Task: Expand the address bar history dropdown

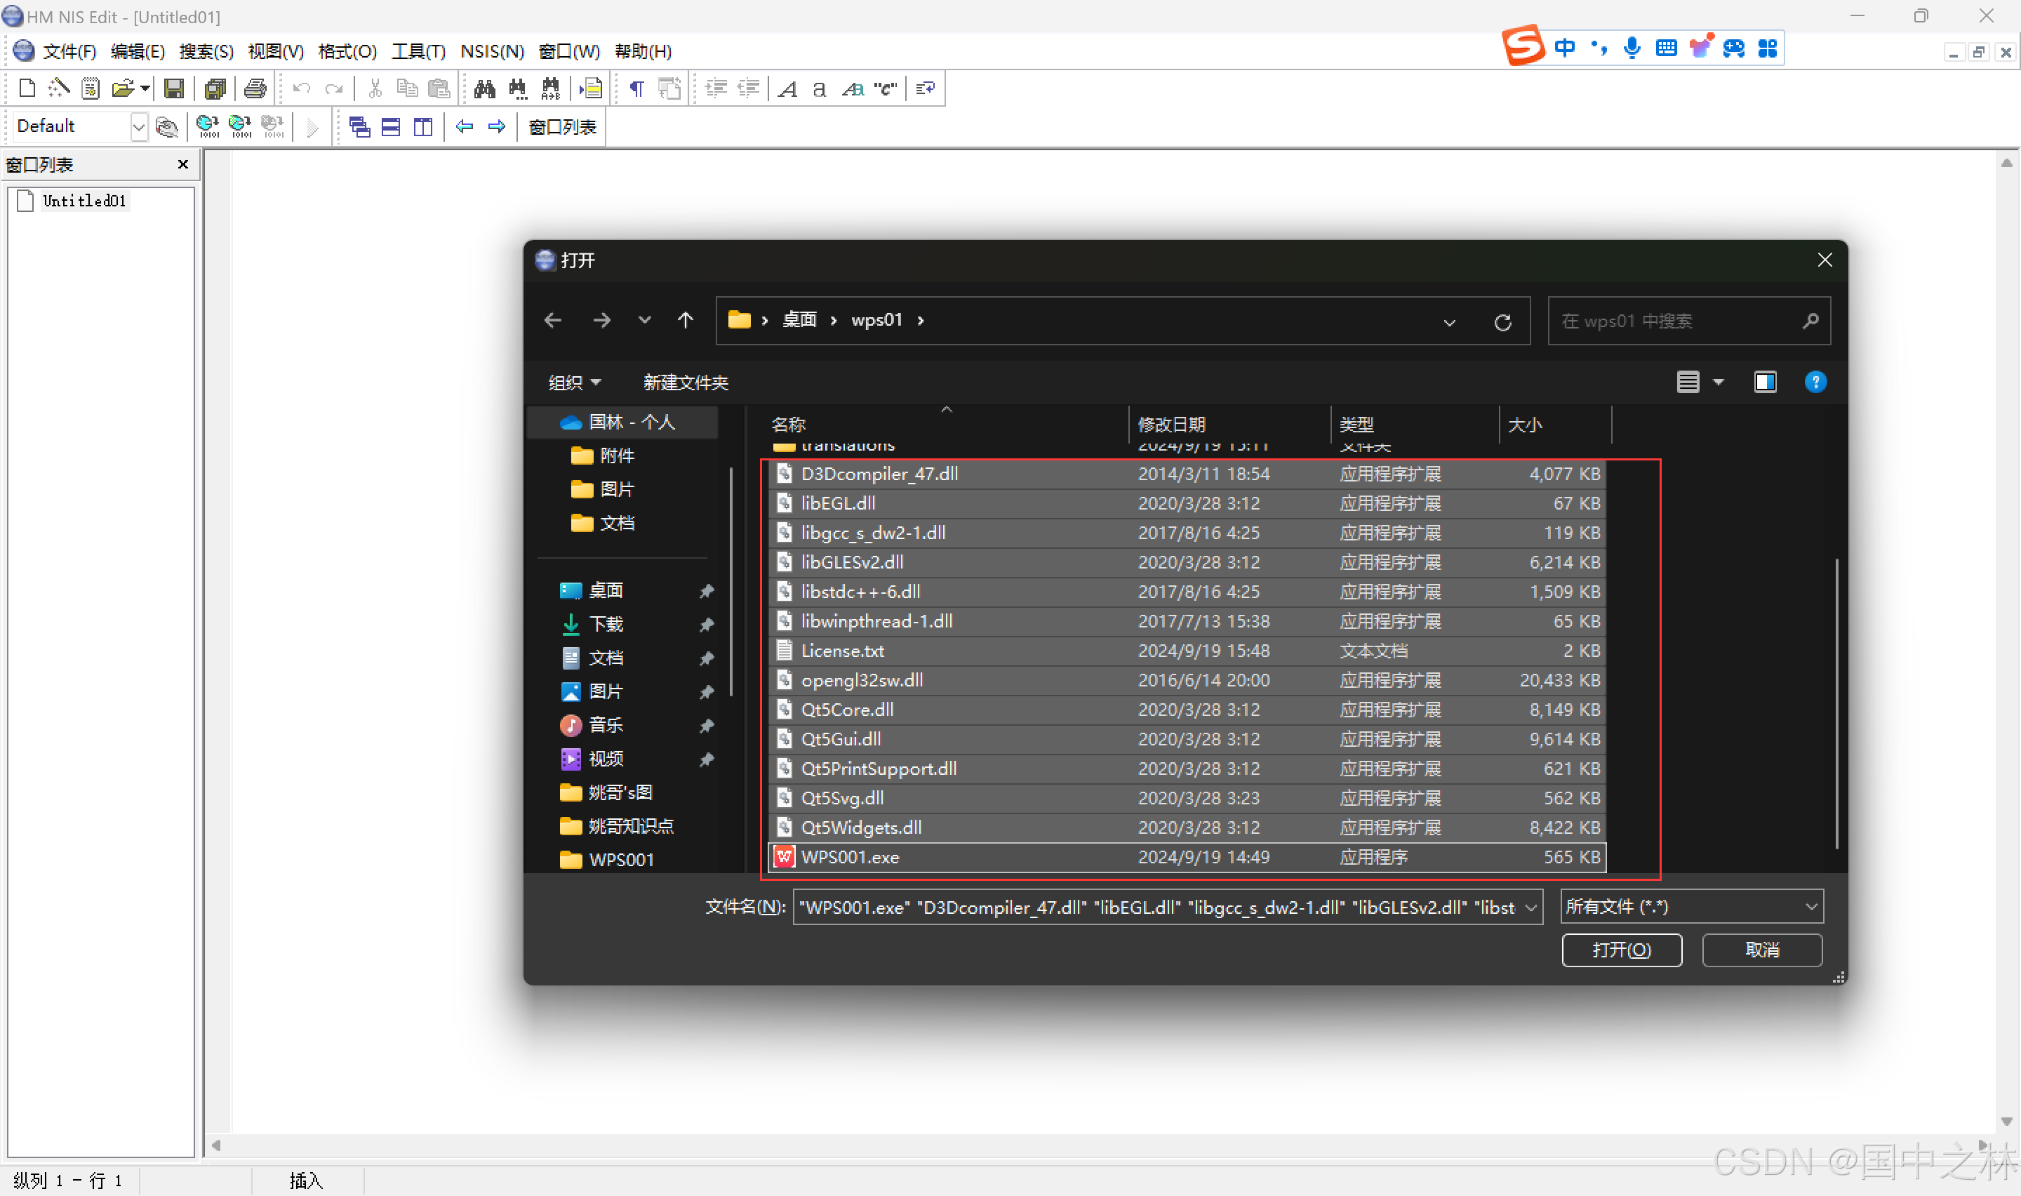Action: (x=1450, y=322)
